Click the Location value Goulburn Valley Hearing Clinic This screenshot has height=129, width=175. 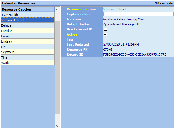124,19
